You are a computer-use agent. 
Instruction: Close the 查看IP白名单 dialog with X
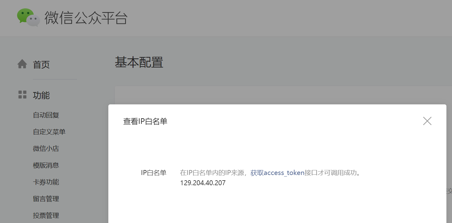[427, 121]
